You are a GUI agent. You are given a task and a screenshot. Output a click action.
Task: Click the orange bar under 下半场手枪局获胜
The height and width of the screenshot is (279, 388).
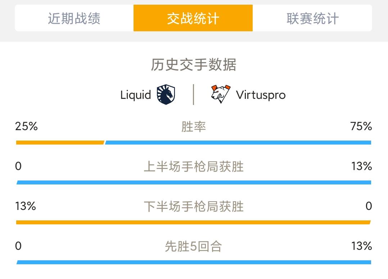(x=194, y=223)
